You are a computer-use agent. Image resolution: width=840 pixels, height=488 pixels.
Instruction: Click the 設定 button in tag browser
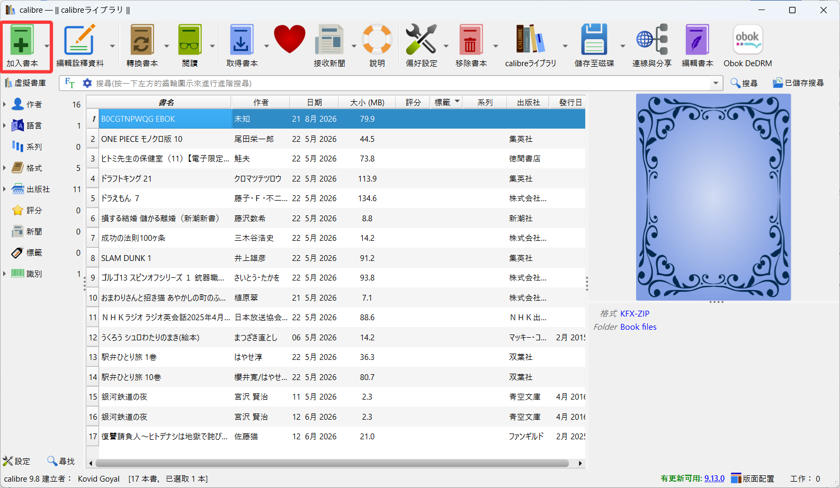pos(16,461)
